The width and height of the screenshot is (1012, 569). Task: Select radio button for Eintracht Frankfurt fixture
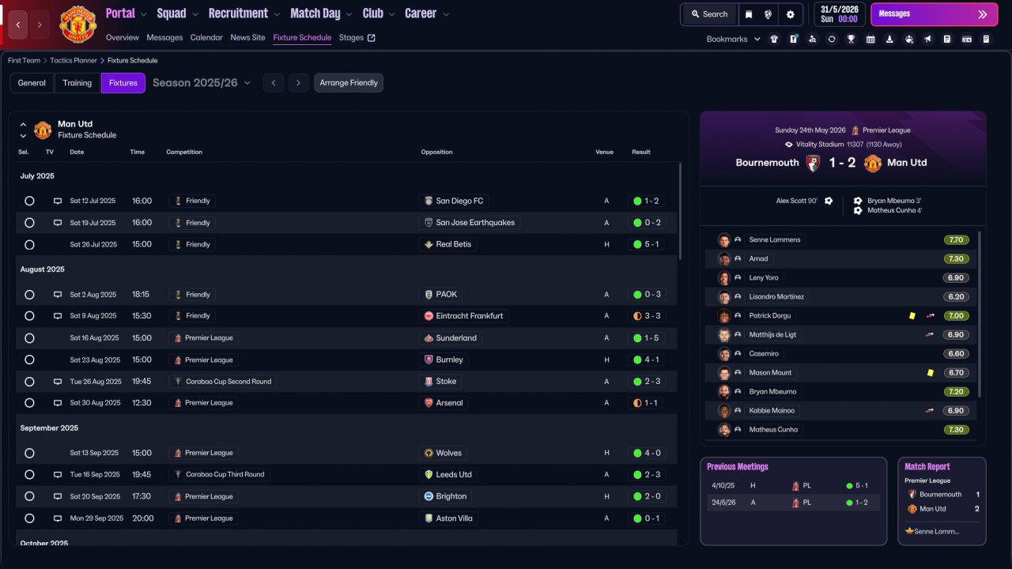(29, 316)
